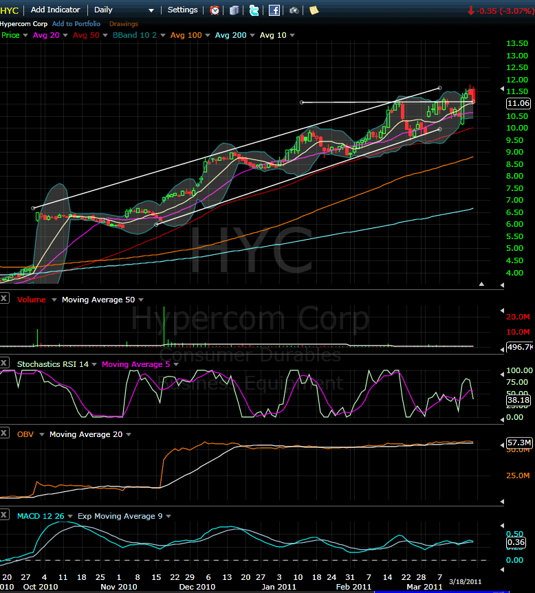Select the upper trendline's right endpoint handle
The width and height of the screenshot is (535, 593).
coord(439,88)
